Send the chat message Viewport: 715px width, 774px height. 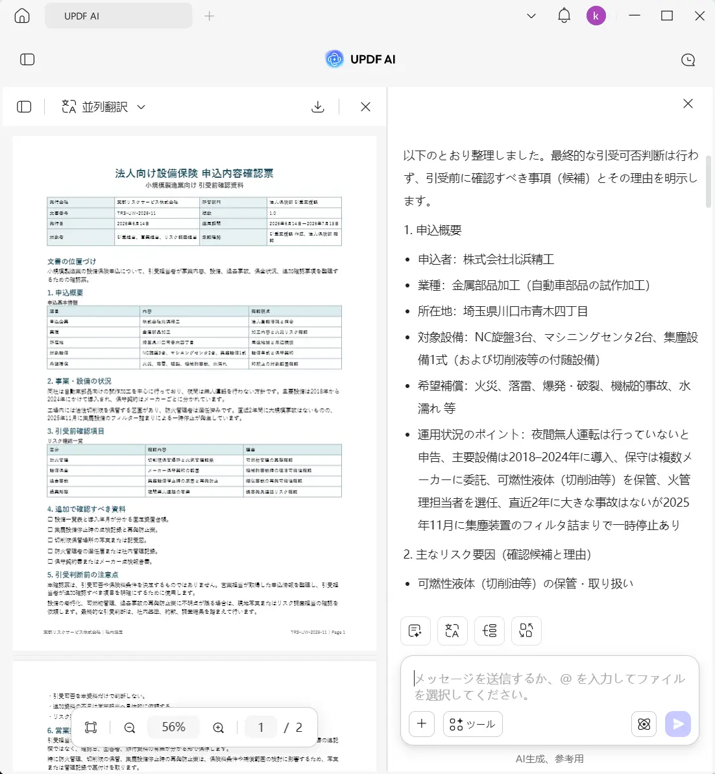coord(678,723)
